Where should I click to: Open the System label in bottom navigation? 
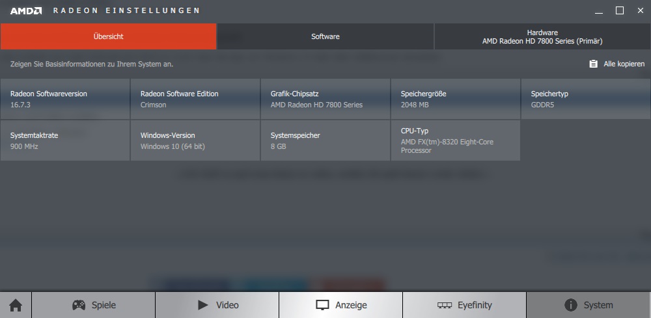point(598,305)
